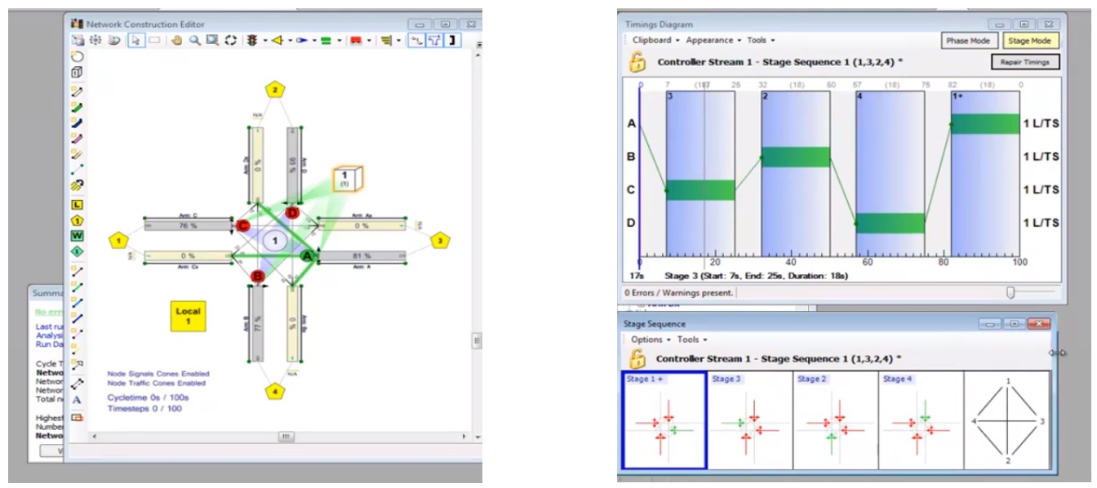
Task: Select the hand pan tool
Action: pos(176,40)
